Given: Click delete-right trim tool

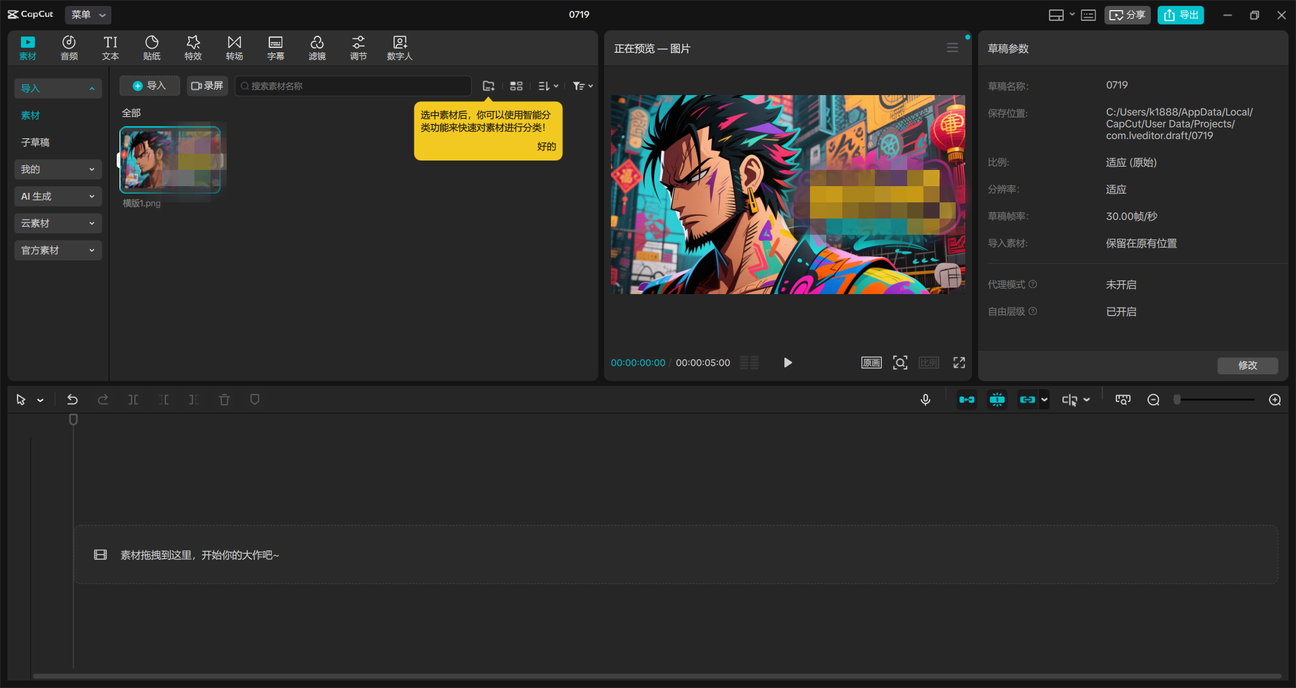Looking at the screenshot, I should point(194,400).
